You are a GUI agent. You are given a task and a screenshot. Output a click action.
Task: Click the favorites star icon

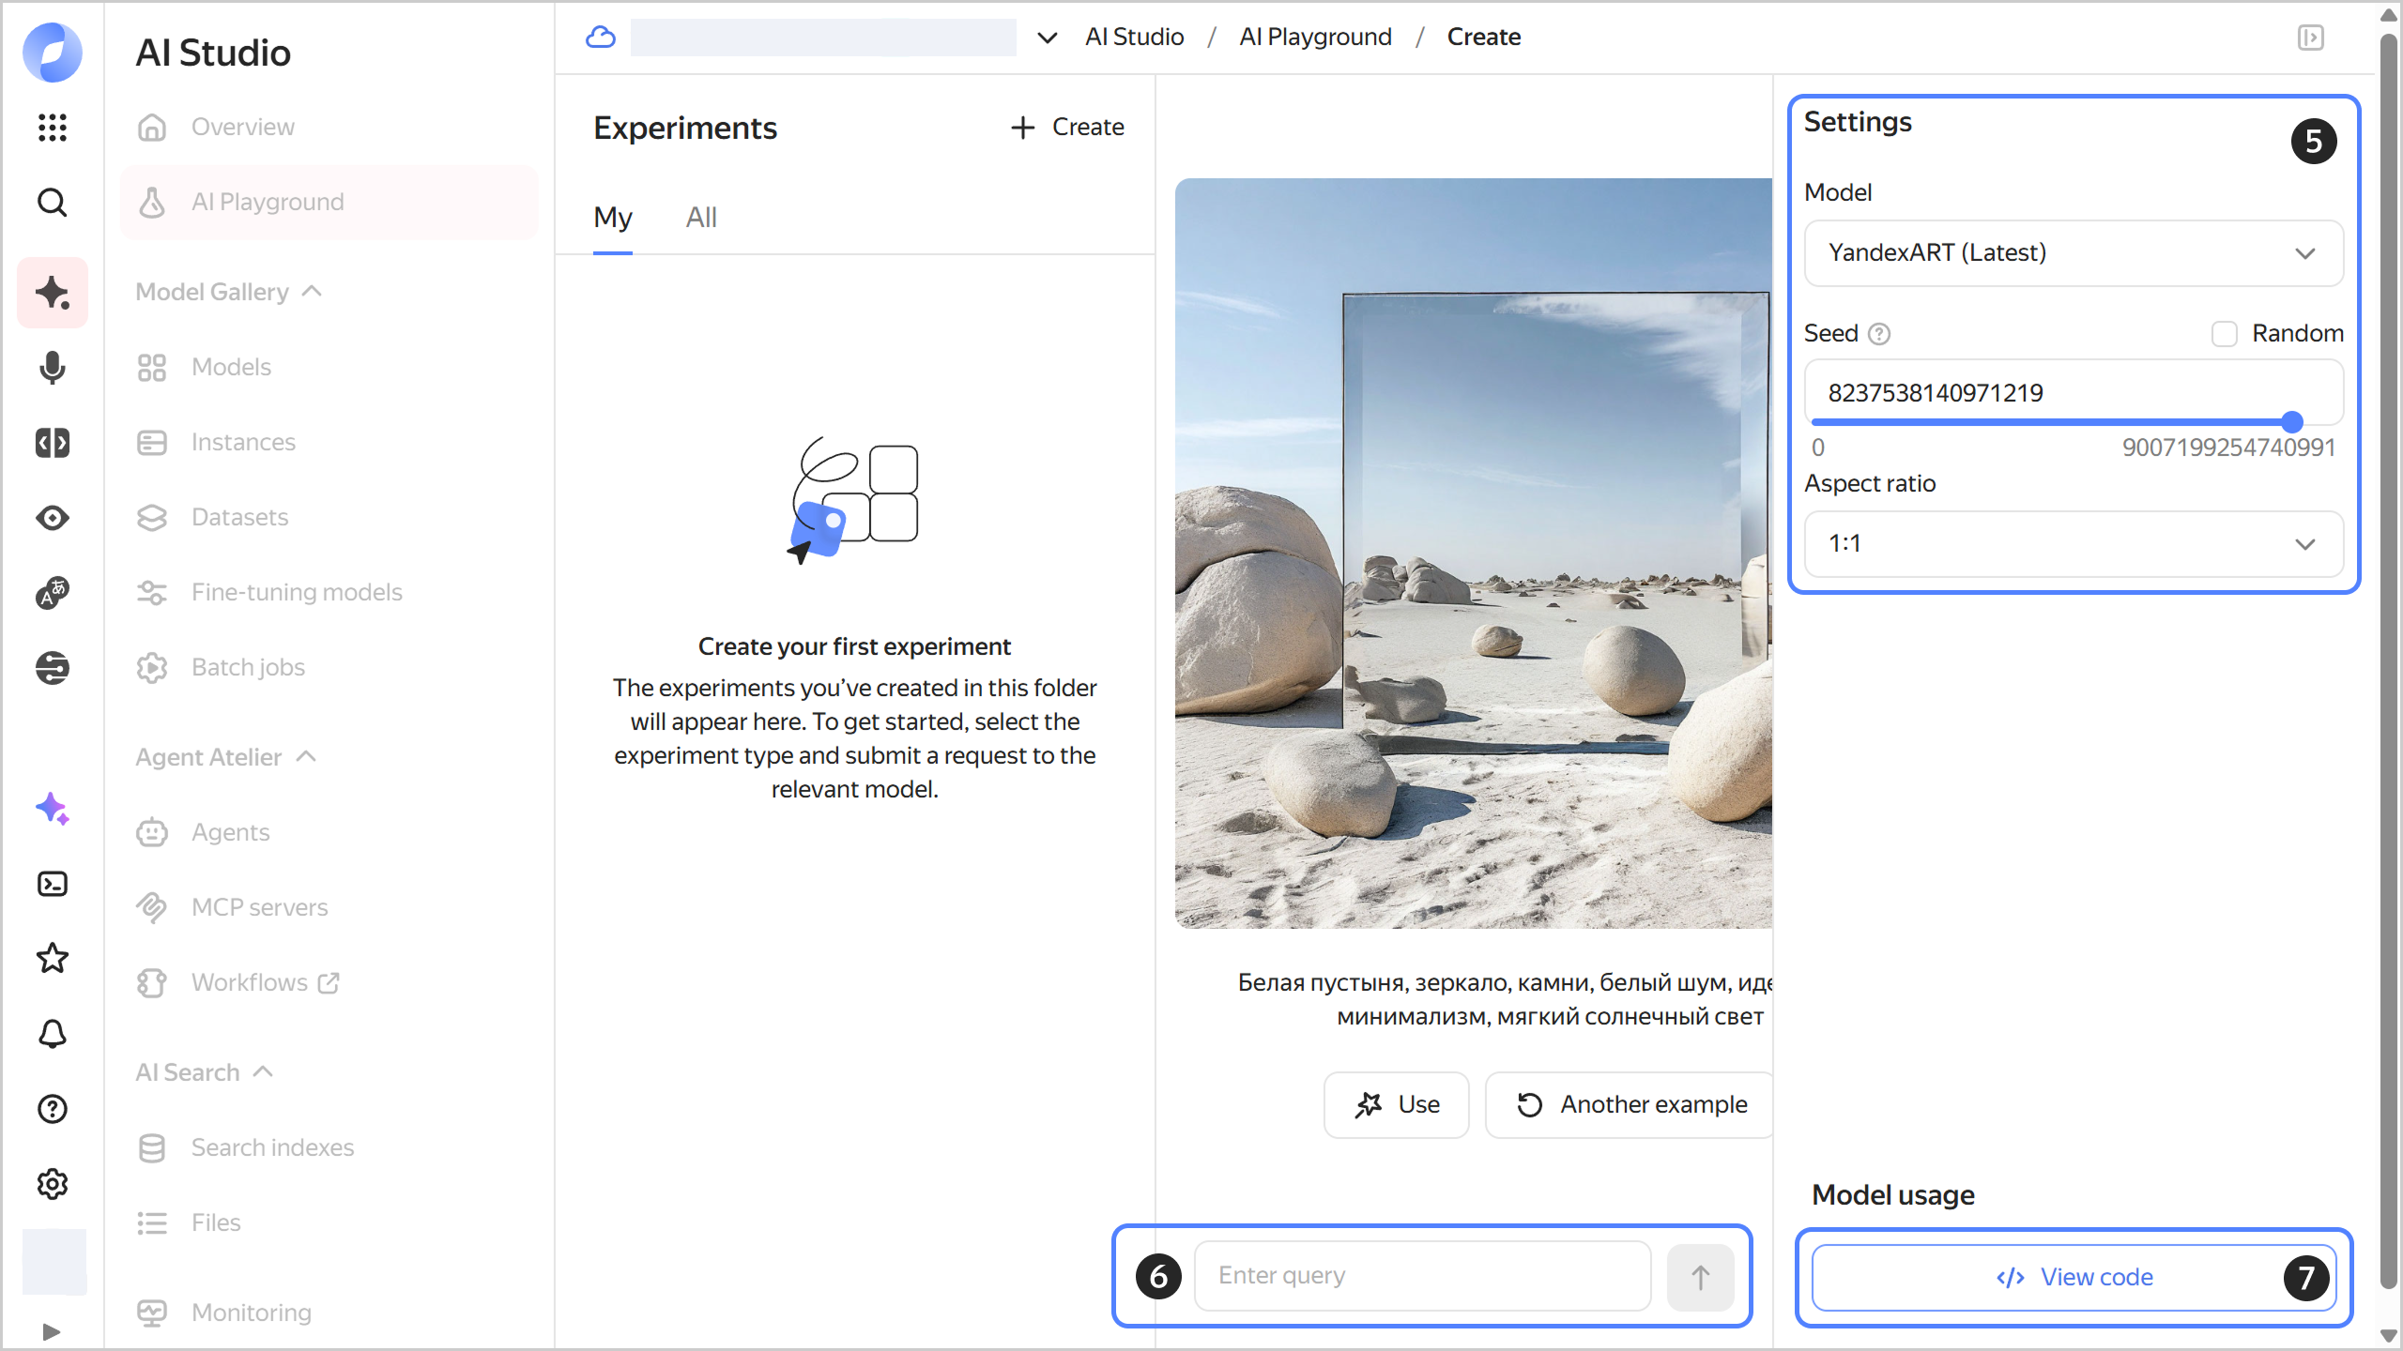53,959
